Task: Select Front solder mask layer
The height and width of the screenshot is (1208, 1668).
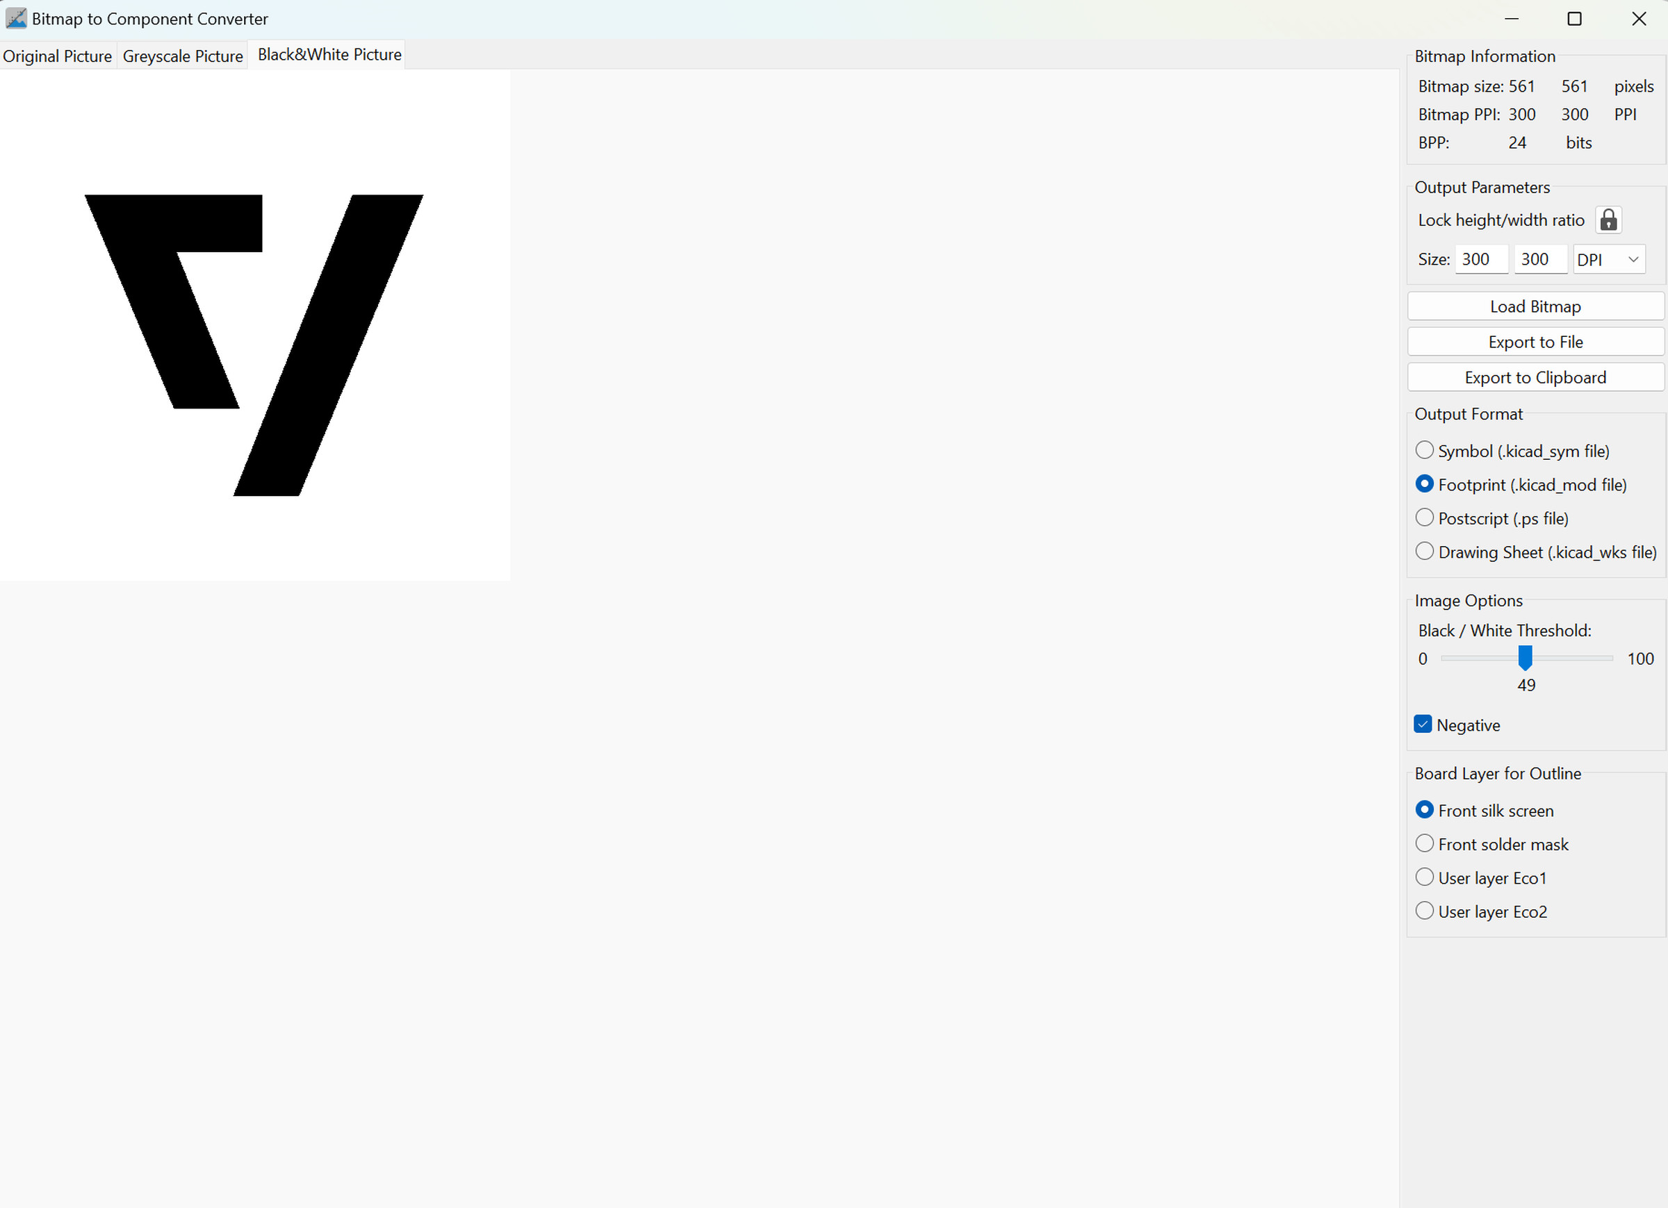Action: coord(1423,844)
